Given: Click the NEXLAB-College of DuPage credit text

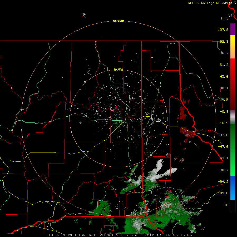Looking at the screenshot, I should click(x=210, y=3).
